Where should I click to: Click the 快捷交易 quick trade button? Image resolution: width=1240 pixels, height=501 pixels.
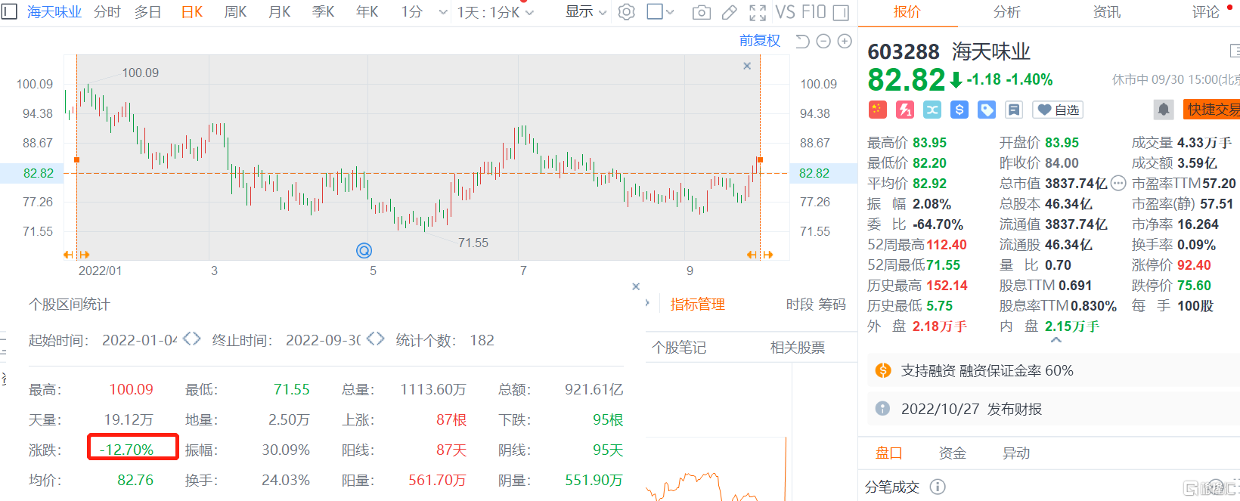tap(1212, 110)
